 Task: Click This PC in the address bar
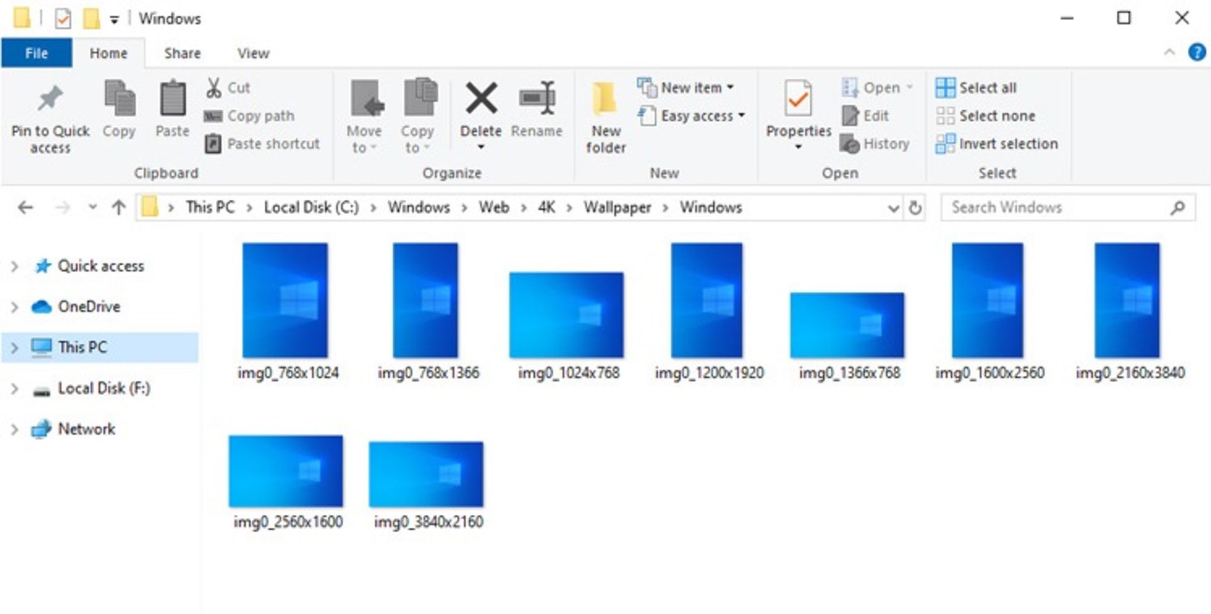pos(210,207)
